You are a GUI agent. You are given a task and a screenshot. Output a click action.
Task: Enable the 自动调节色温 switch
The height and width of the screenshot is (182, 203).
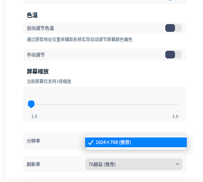point(173,28)
